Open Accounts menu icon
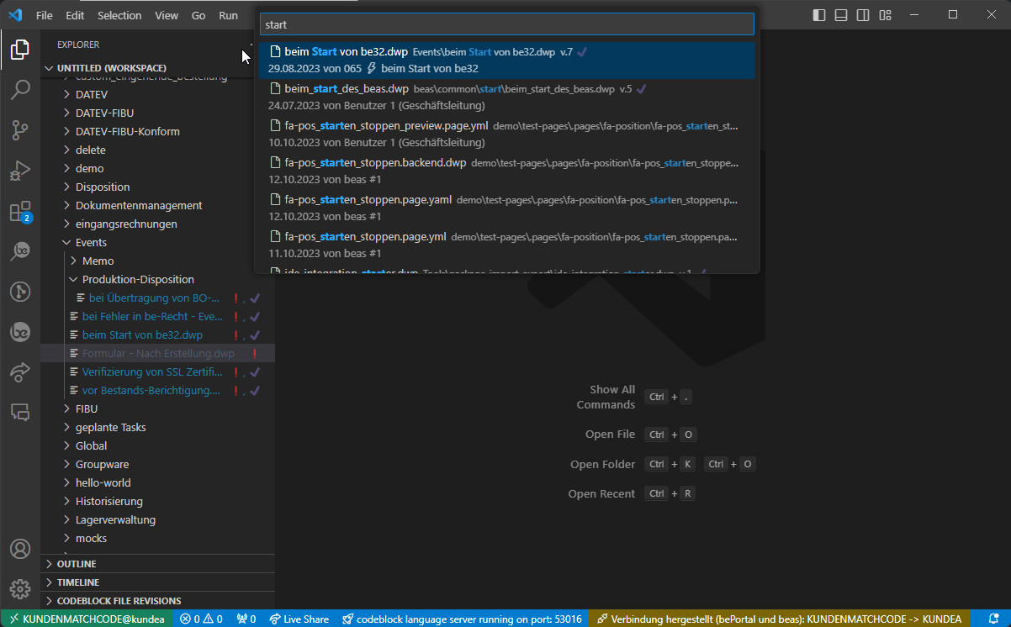1011x627 pixels. [x=20, y=549]
